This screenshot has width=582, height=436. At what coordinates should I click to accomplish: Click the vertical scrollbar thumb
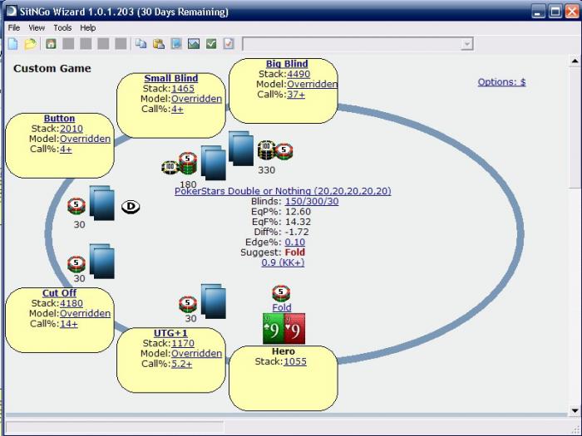[x=575, y=128]
